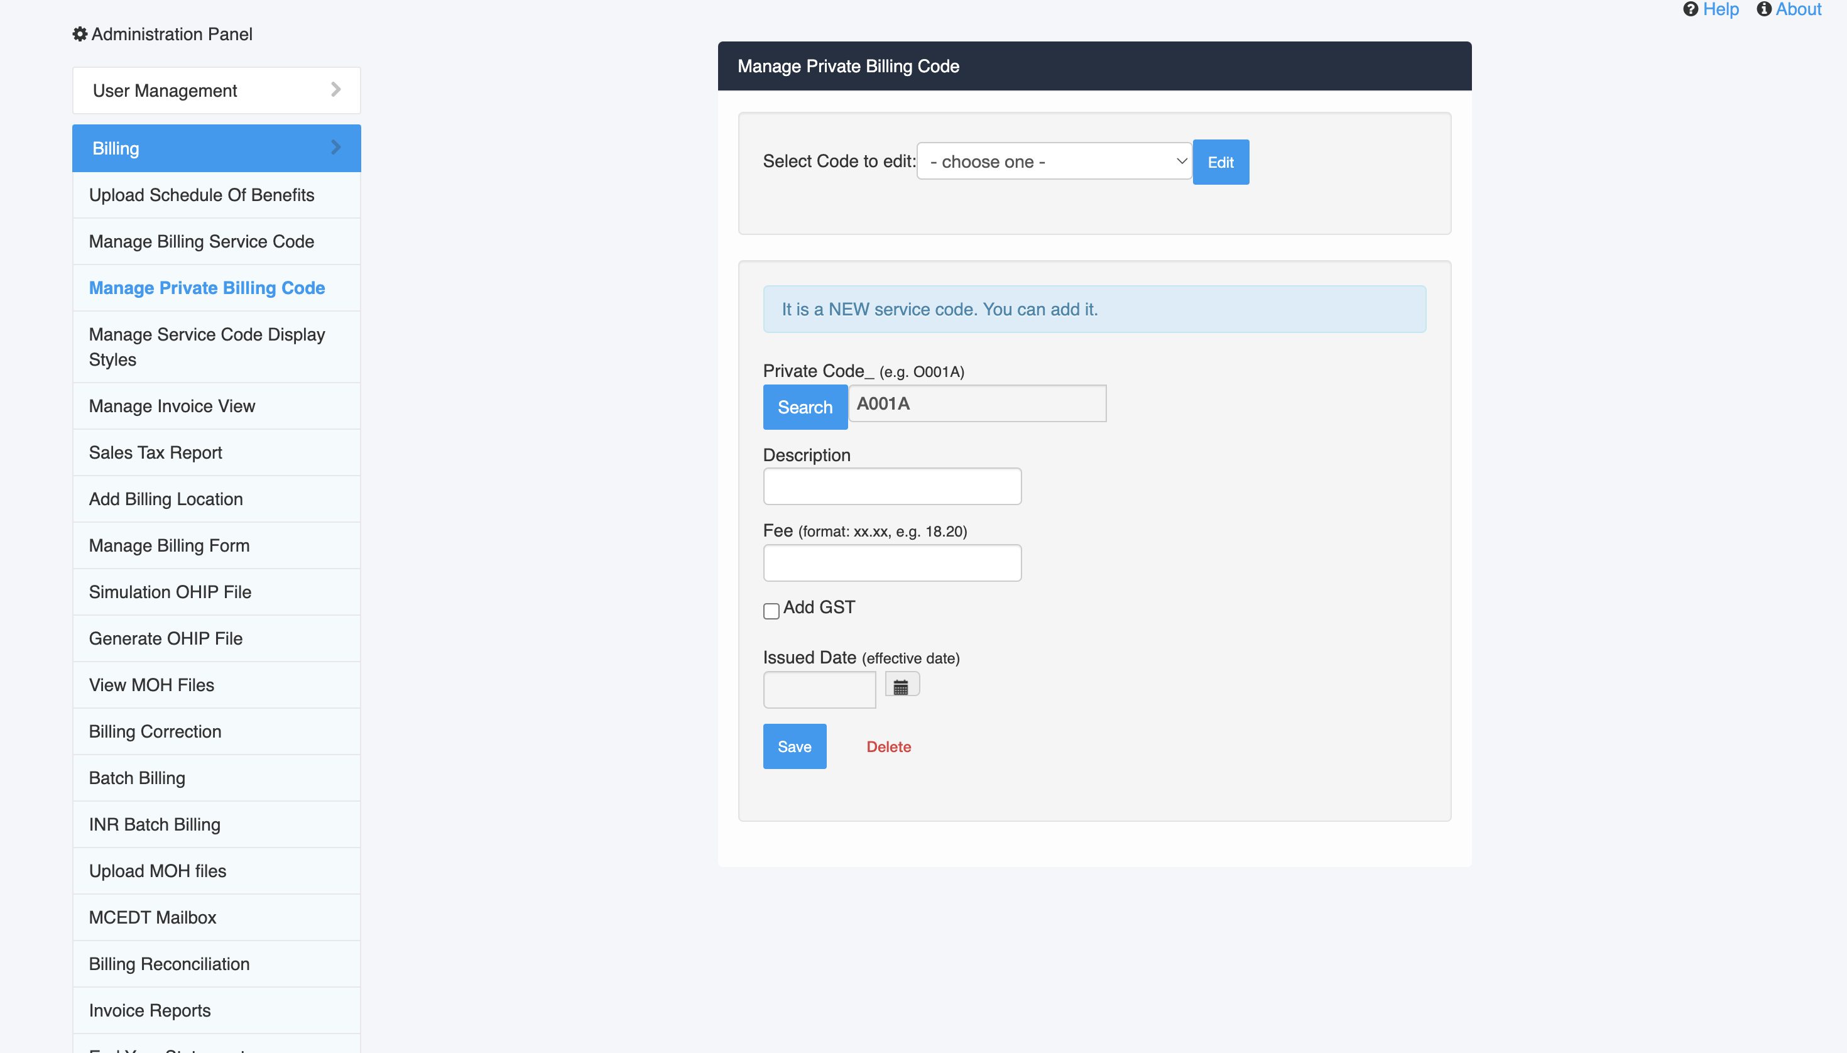Click the Edit button
This screenshot has height=1053, width=1847.
click(x=1220, y=162)
